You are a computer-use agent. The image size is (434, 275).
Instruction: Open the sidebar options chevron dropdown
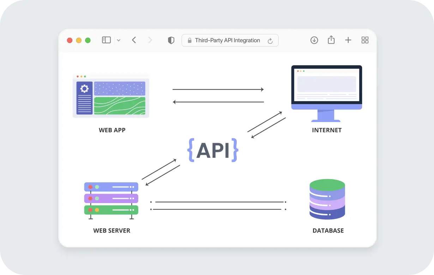pyautogui.click(x=119, y=40)
